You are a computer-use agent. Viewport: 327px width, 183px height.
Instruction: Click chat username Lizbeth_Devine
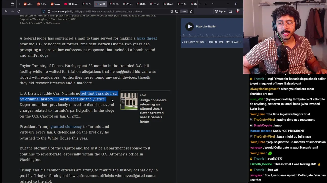[261, 164]
